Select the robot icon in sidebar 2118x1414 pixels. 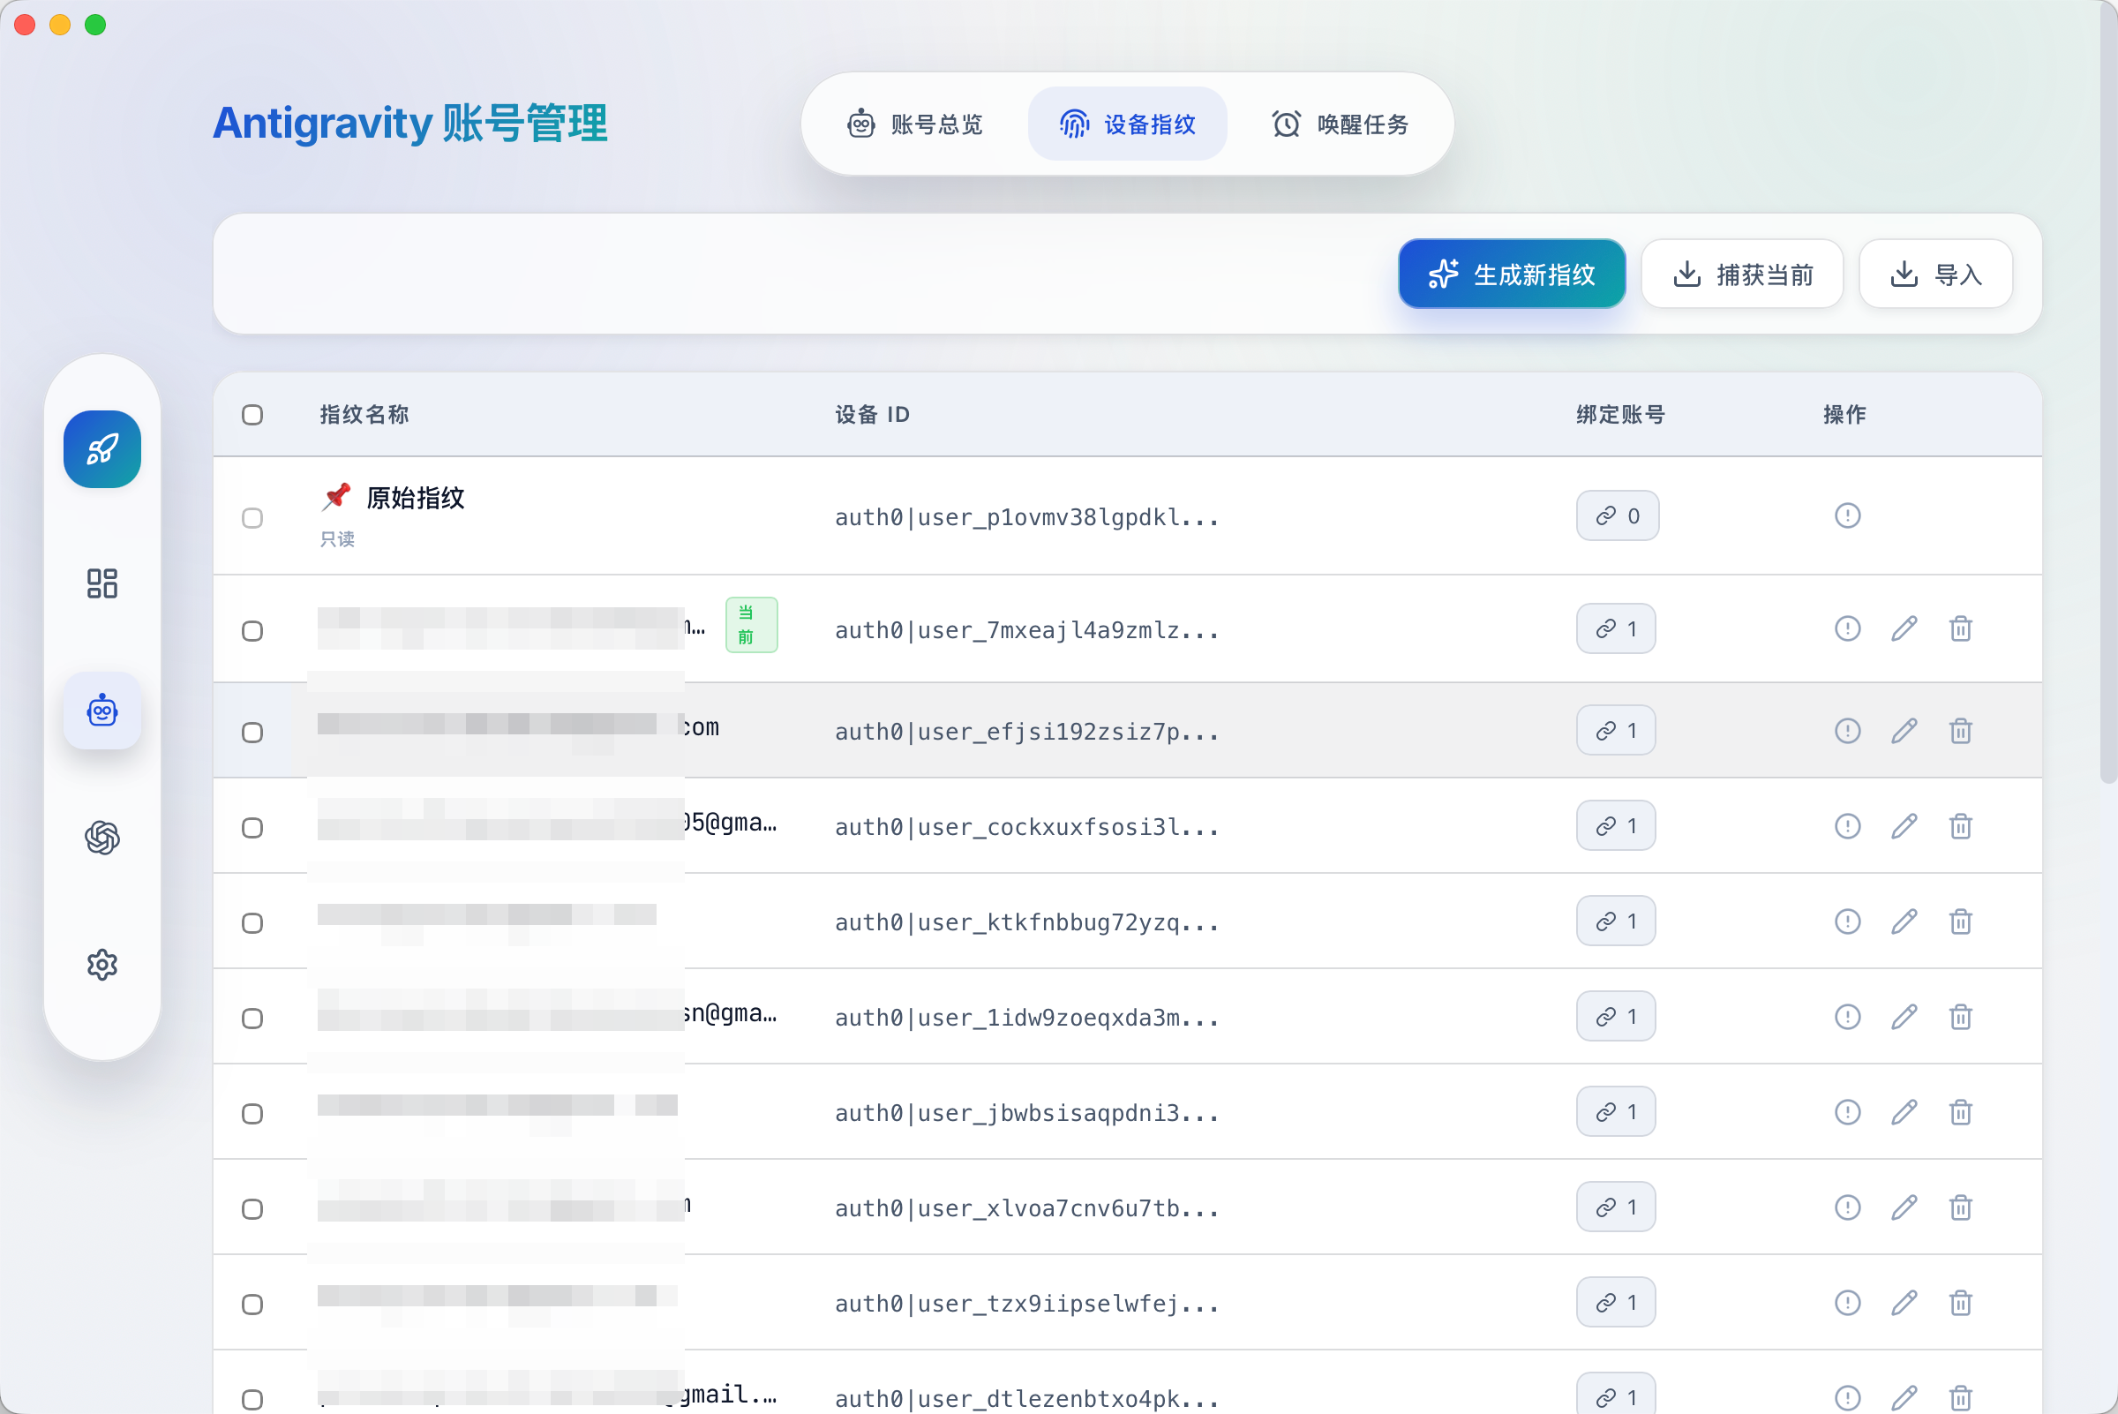click(101, 711)
